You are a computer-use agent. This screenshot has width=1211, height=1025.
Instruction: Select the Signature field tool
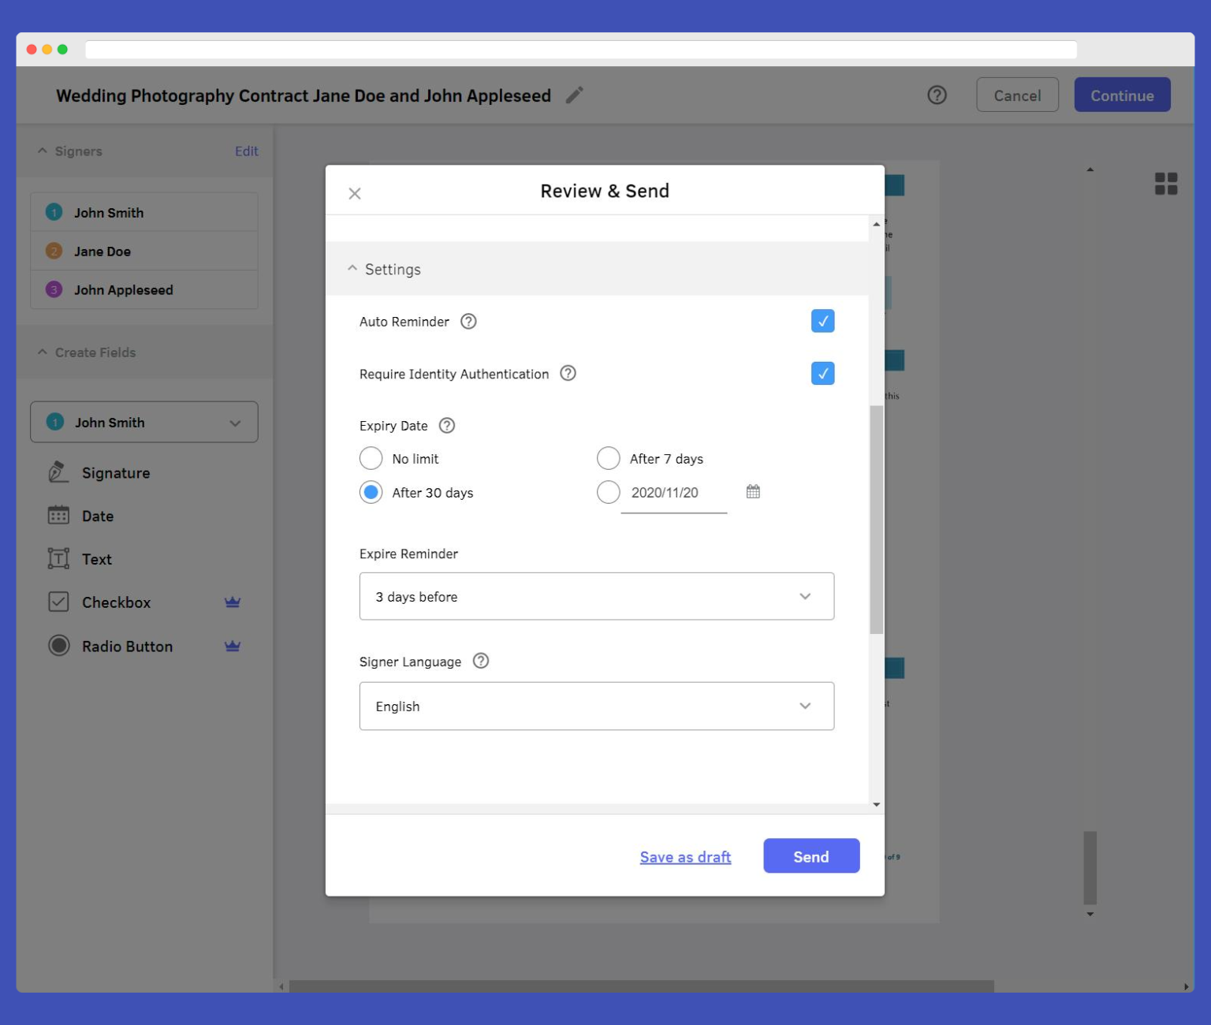pos(115,472)
